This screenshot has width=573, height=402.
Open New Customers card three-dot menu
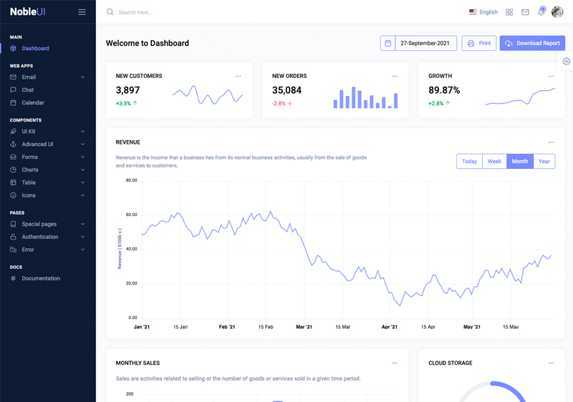click(x=239, y=76)
